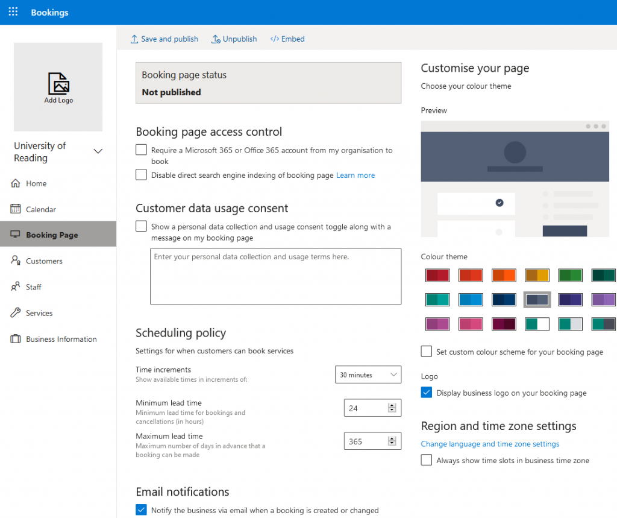This screenshot has height=518, width=617.
Task: Select Booking Page in the sidebar
Action: click(x=58, y=235)
